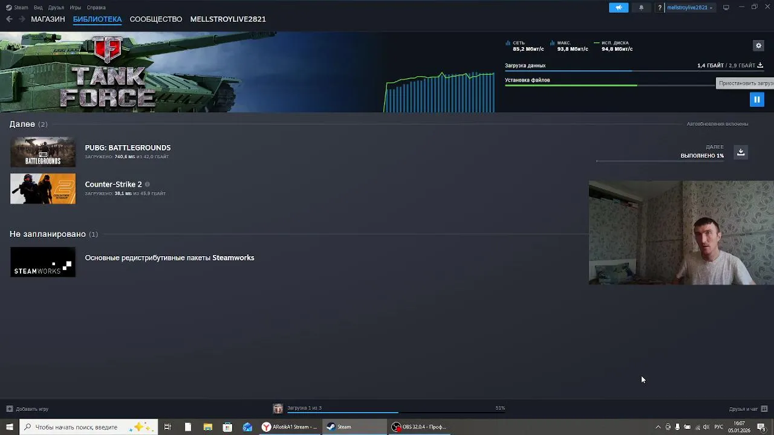Open the Друзья menu
Viewport: 774px width, 435px height.
tap(56, 7)
